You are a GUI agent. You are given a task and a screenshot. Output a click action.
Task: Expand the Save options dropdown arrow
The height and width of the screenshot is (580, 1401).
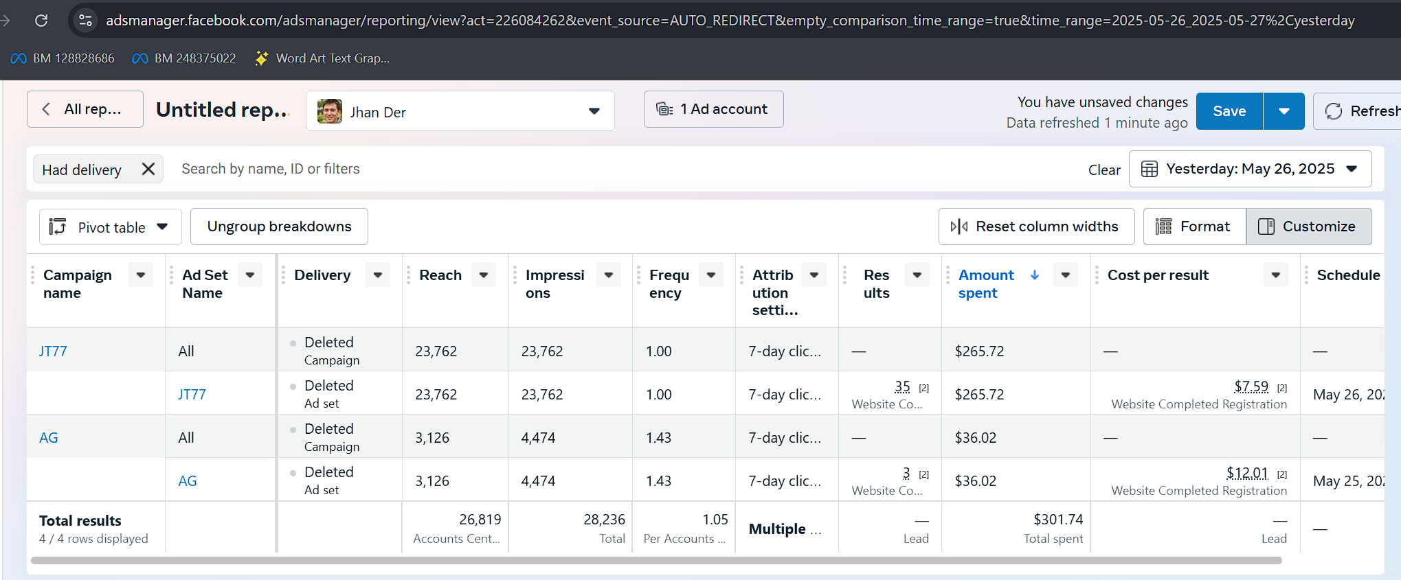1284,111
